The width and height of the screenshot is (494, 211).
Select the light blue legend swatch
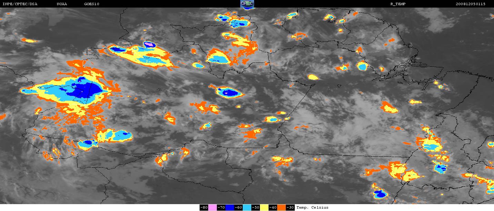[x=247, y=208]
